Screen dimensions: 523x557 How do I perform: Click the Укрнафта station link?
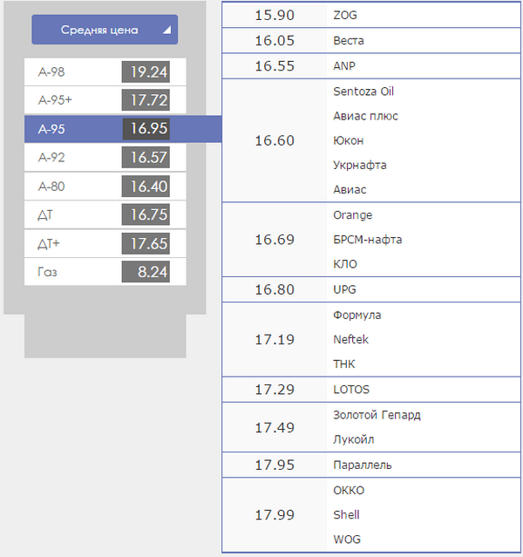click(359, 165)
